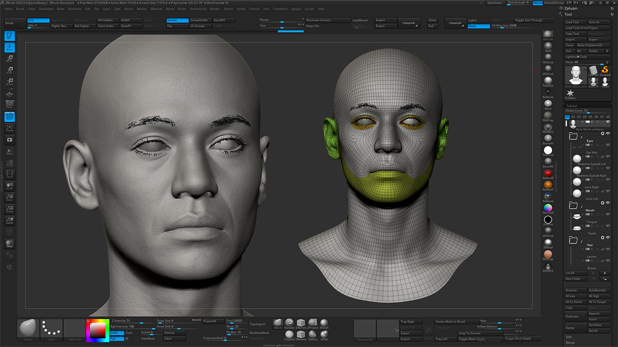The width and height of the screenshot is (618, 347).
Task: Click the Dots stroke type thumbnail
Action: coord(51,329)
